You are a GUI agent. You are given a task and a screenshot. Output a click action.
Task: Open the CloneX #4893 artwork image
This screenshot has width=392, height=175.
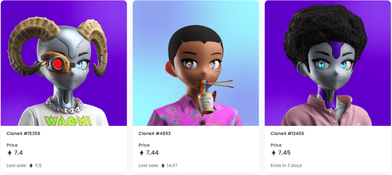click(x=196, y=63)
